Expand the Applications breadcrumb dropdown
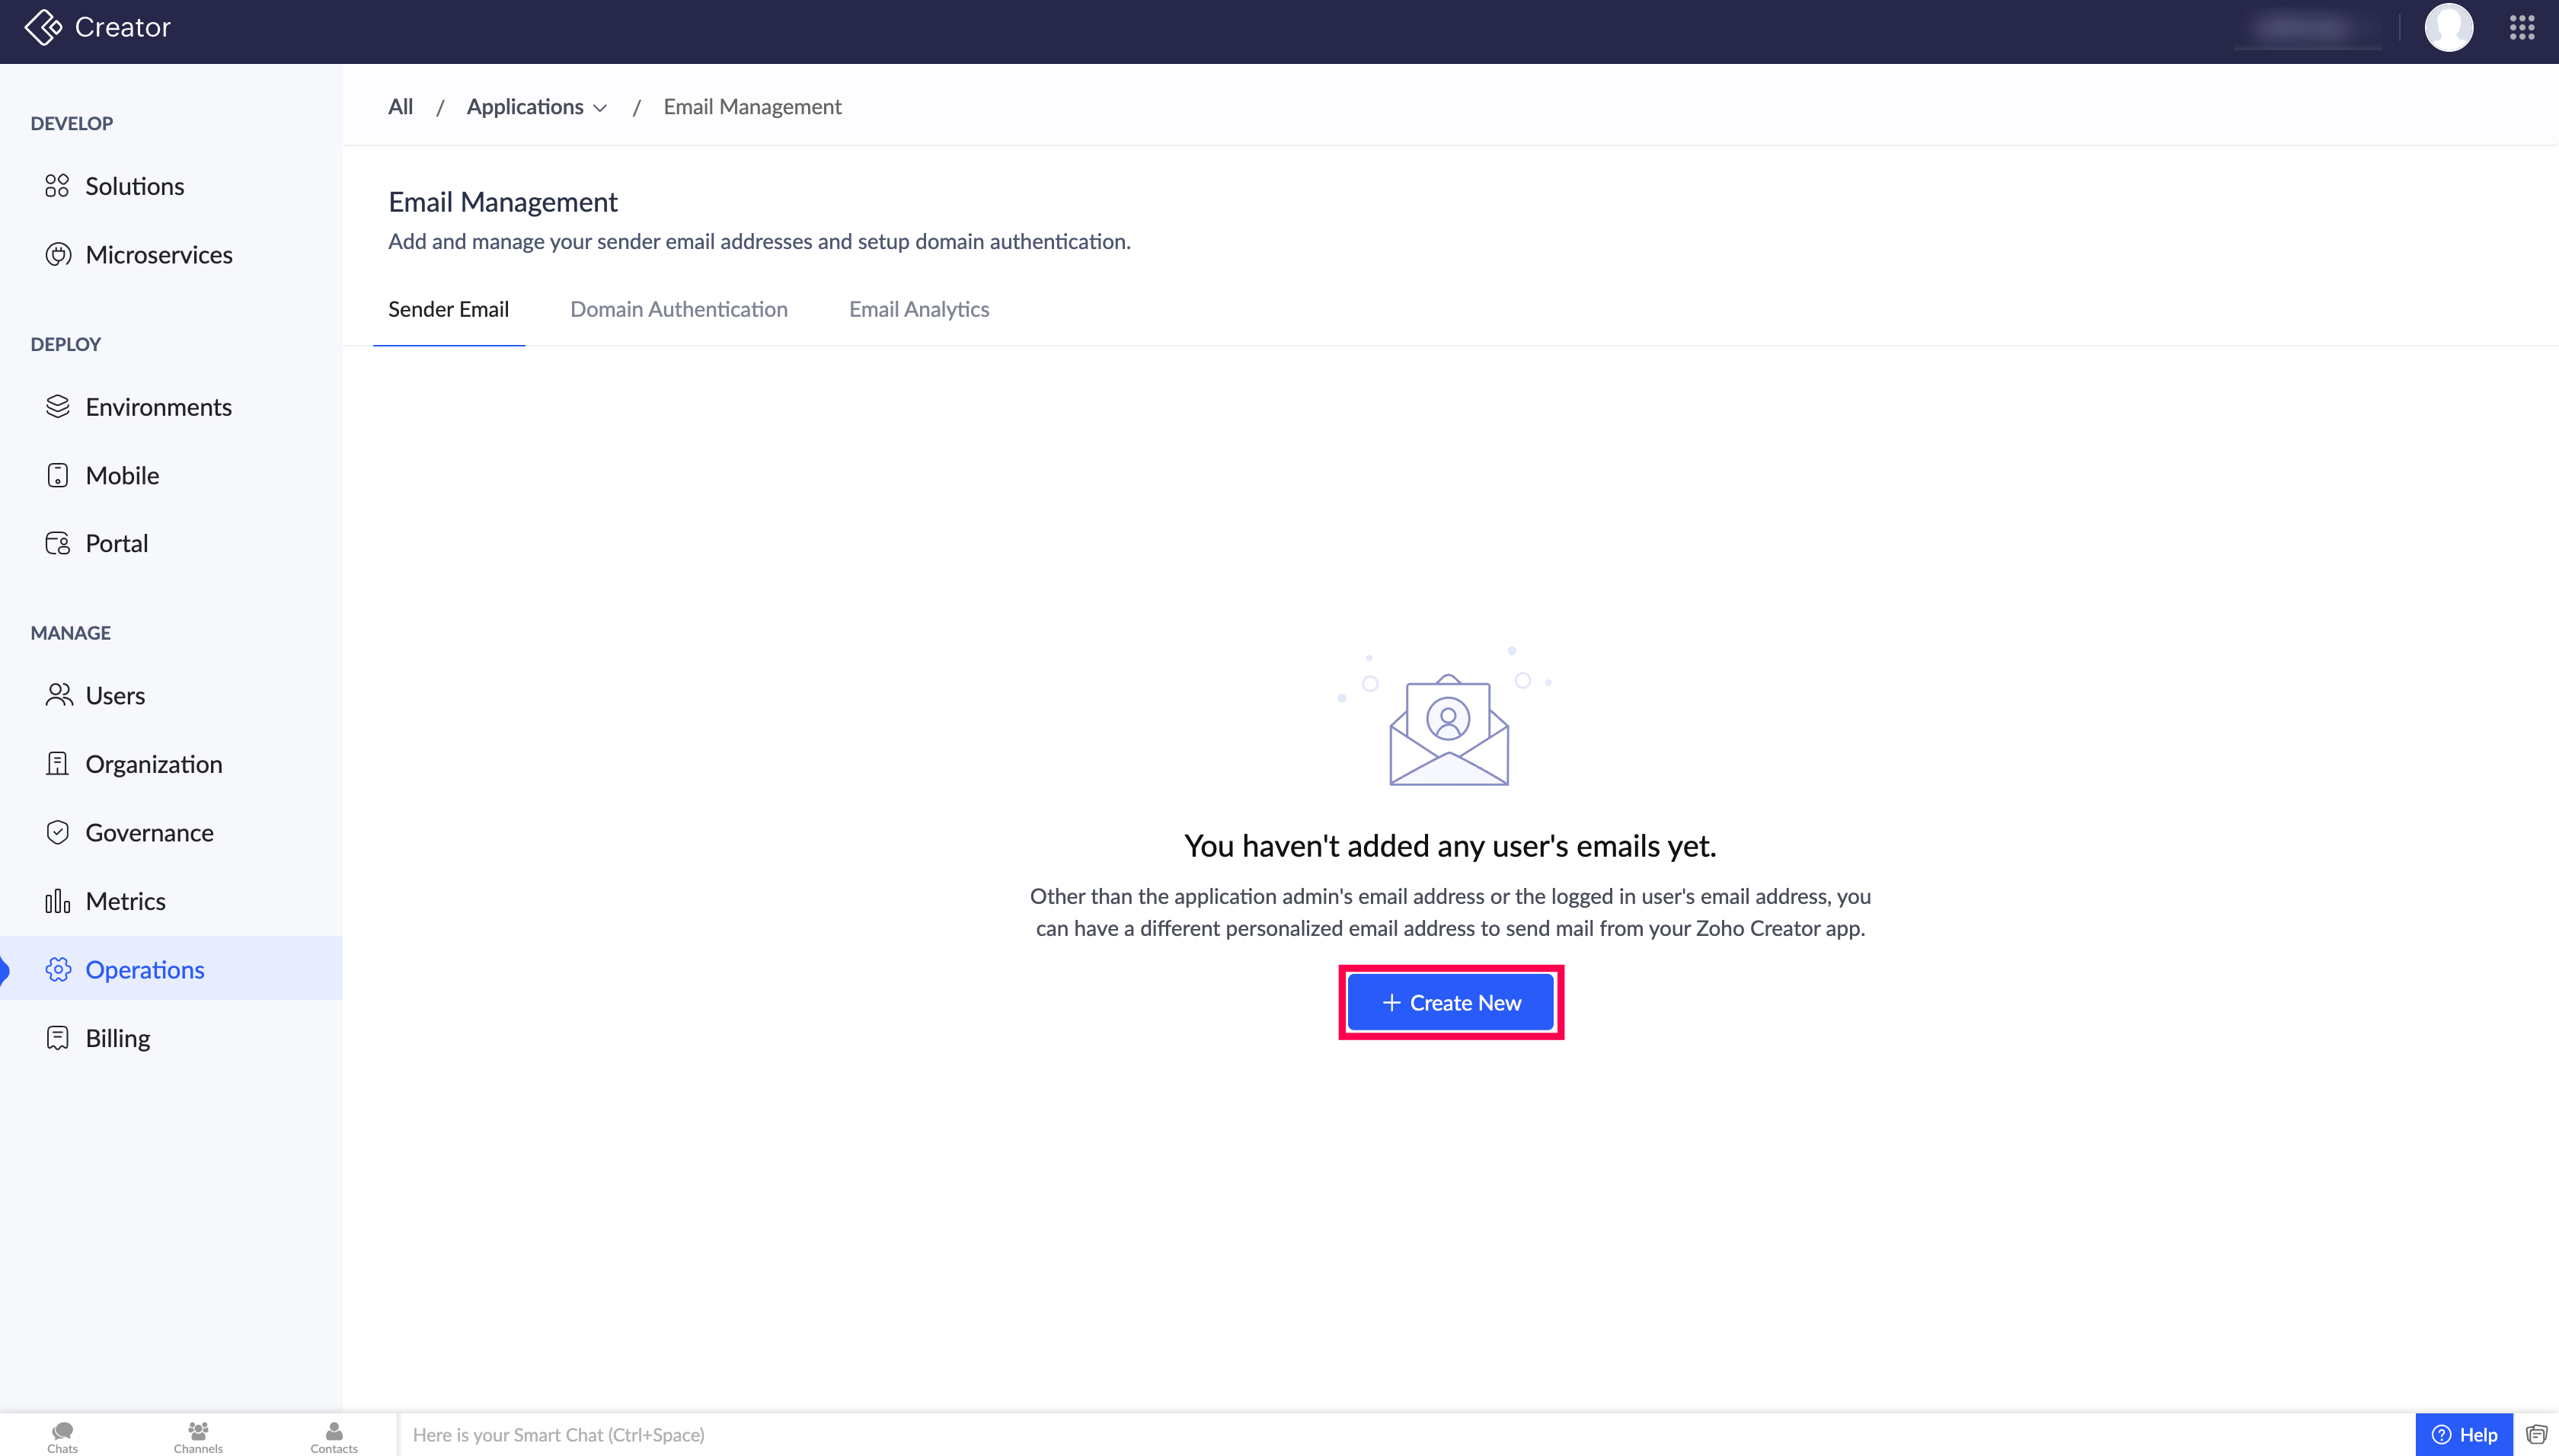Viewport: 2559px width, 1456px height. coord(537,107)
